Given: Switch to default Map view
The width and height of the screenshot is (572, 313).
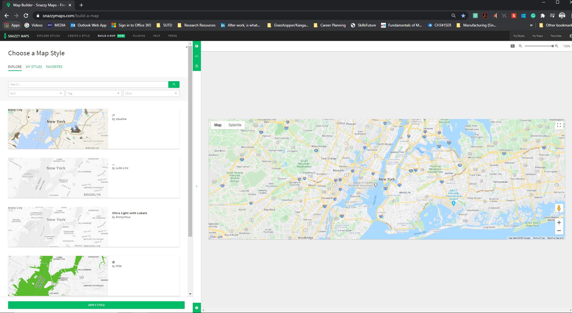Looking at the screenshot, I should click(x=218, y=125).
